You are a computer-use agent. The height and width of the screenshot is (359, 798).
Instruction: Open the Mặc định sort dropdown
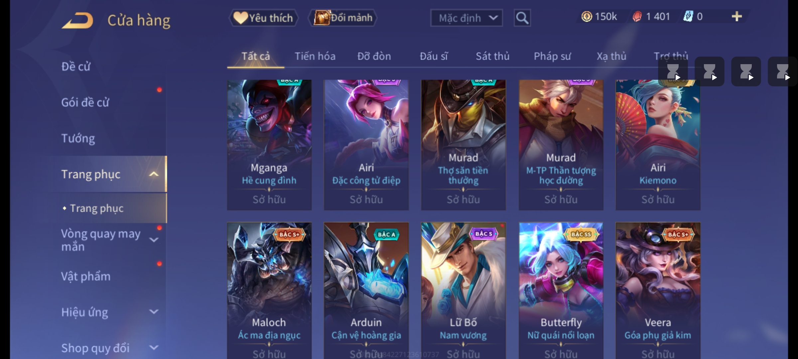click(x=466, y=18)
